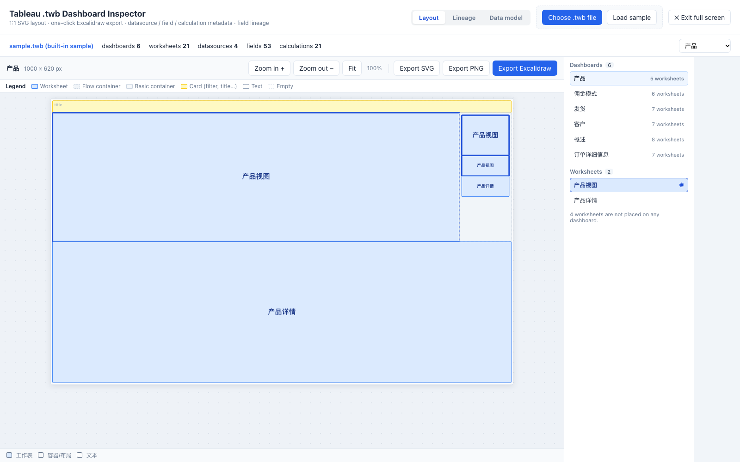This screenshot has height=462, width=740.
Task: Click sample.twb (built-in sample) link
Action: pos(51,46)
